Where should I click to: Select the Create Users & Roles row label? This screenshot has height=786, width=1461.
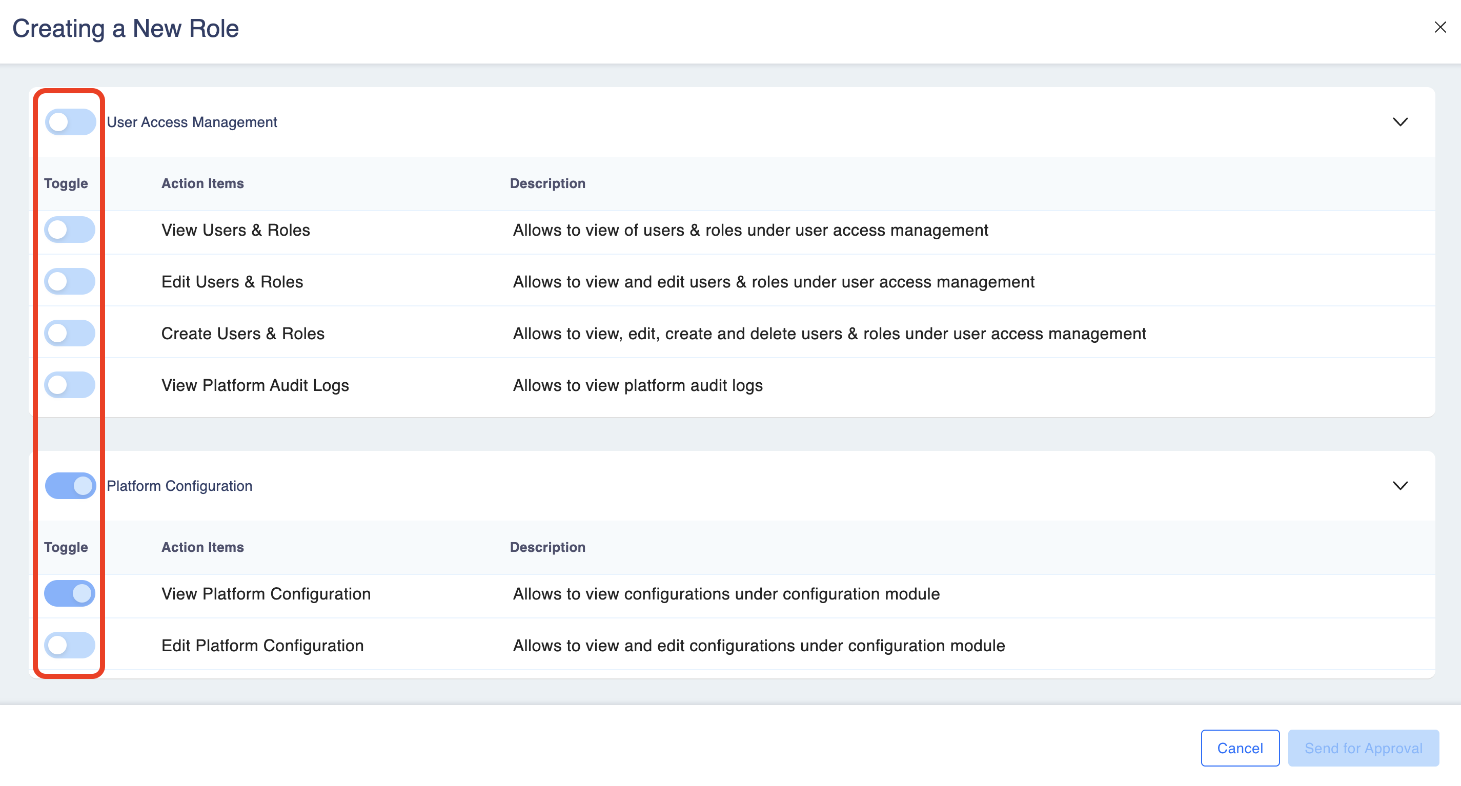click(243, 333)
